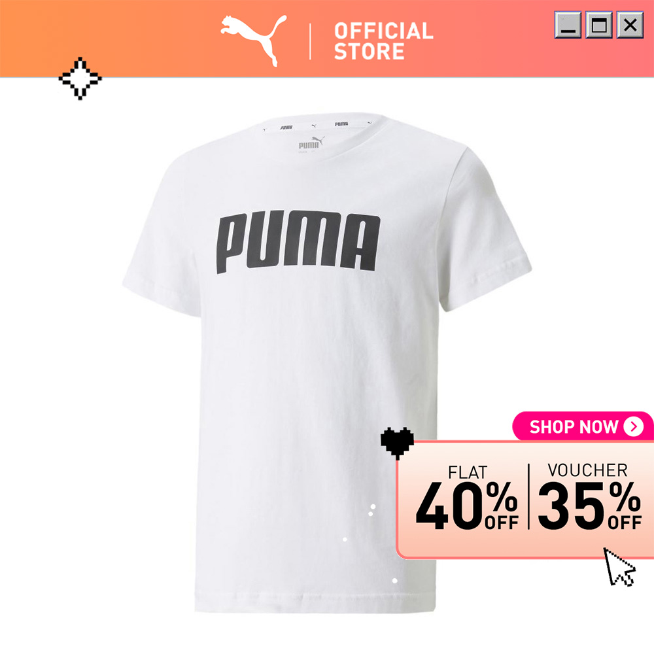Click the Puma leaping cat logo

[x=254, y=41]
